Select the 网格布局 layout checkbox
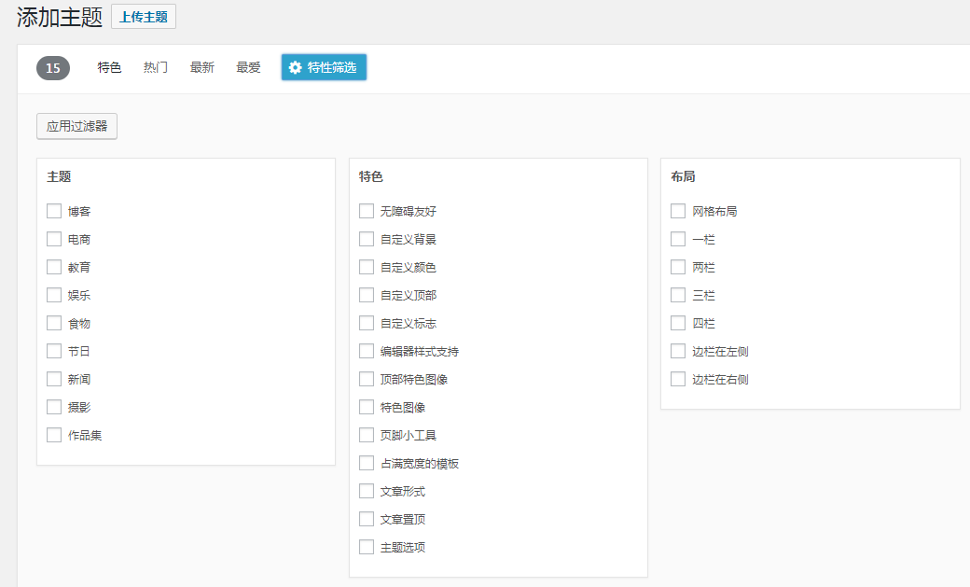Viewport: 970px width, 587px height. tap(678, 211)
